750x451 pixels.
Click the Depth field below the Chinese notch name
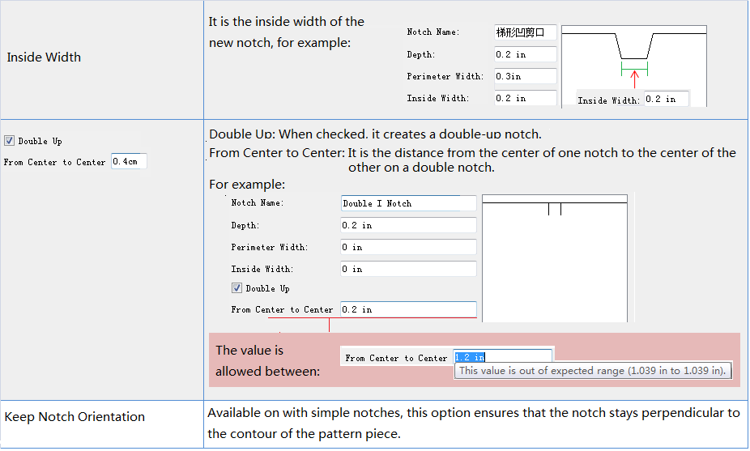coord(525,55)
